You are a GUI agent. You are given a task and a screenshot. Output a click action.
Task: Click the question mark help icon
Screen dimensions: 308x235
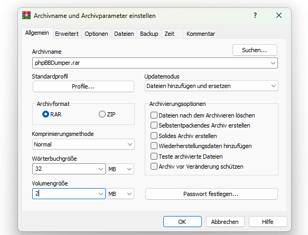[x=255, y=15]
